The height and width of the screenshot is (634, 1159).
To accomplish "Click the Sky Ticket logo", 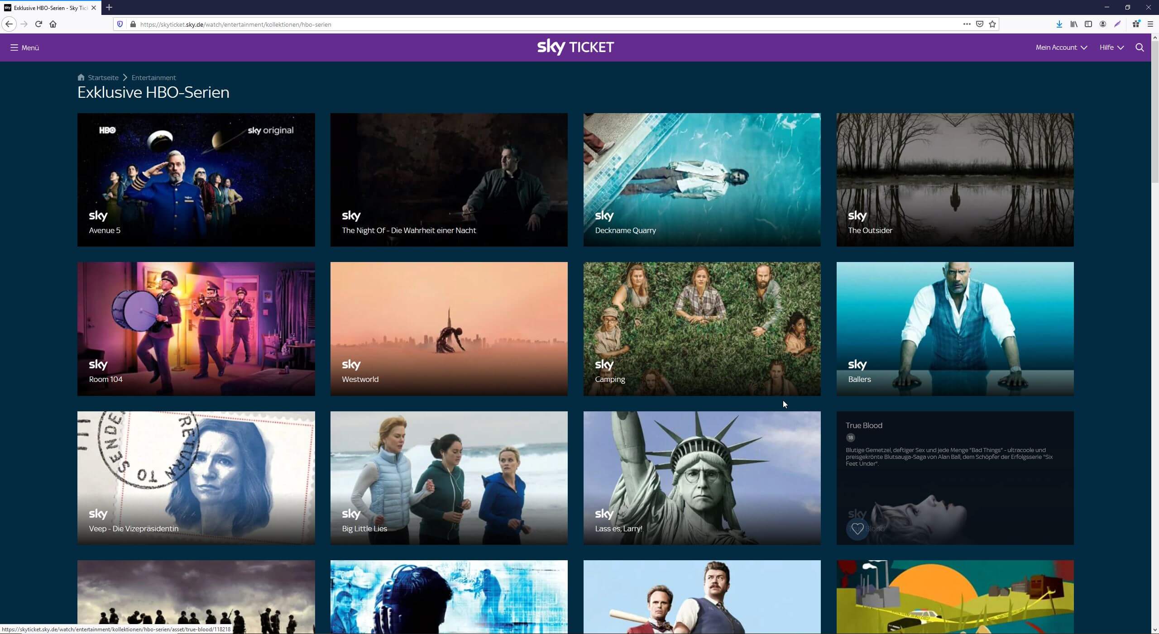I will pos(575,47).
